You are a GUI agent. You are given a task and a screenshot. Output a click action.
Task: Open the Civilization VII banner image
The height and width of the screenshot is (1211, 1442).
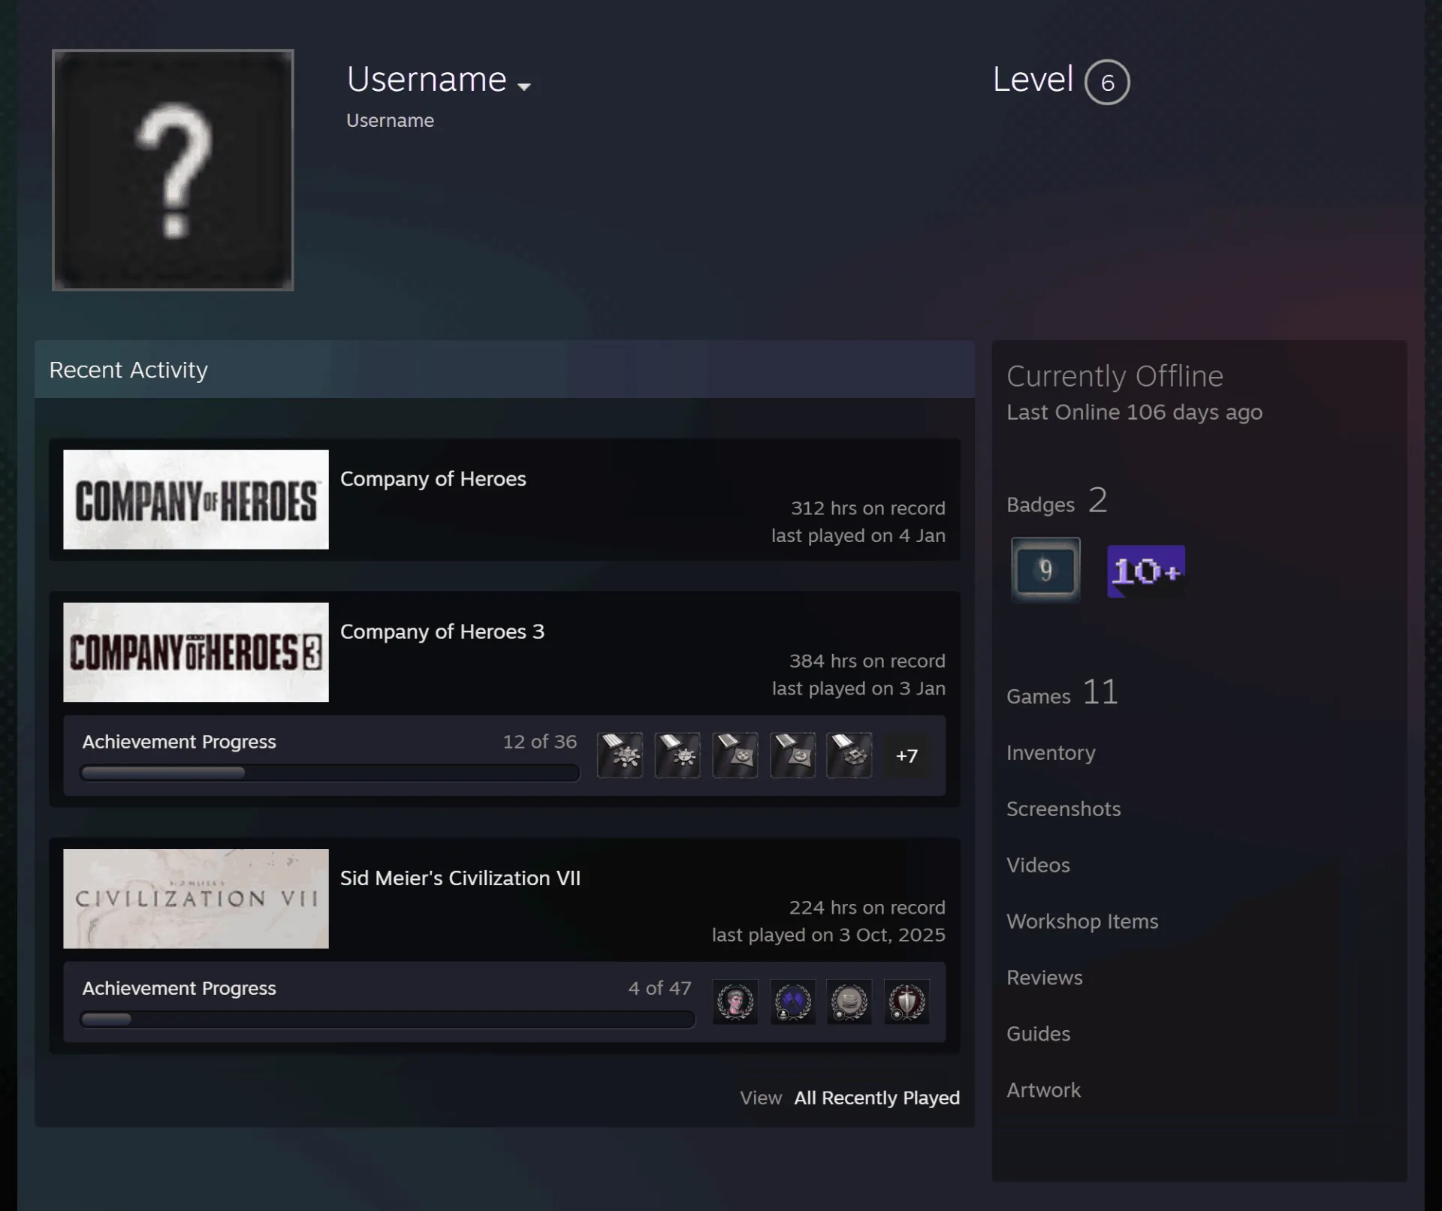point(196,899)
